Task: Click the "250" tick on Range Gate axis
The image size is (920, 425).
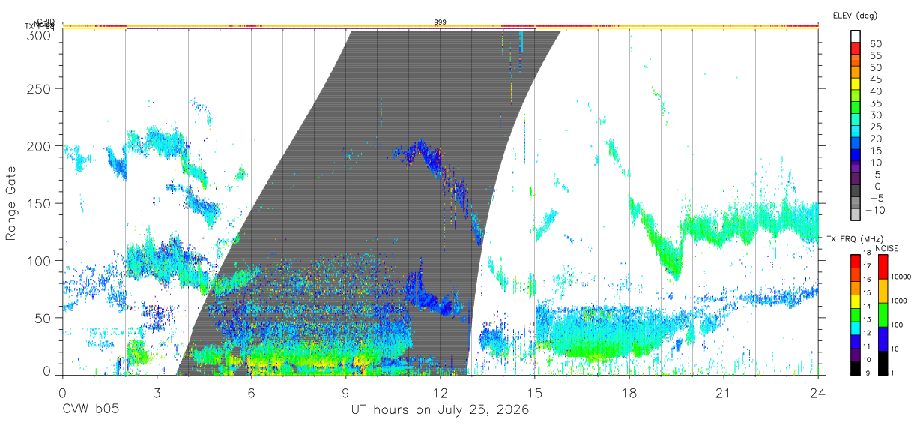Action: tap(38, 88)
